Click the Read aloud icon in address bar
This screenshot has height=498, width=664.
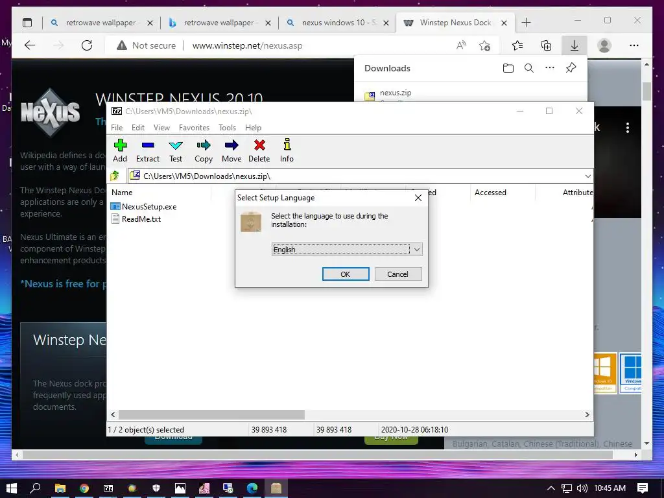[x=461, y=45]
